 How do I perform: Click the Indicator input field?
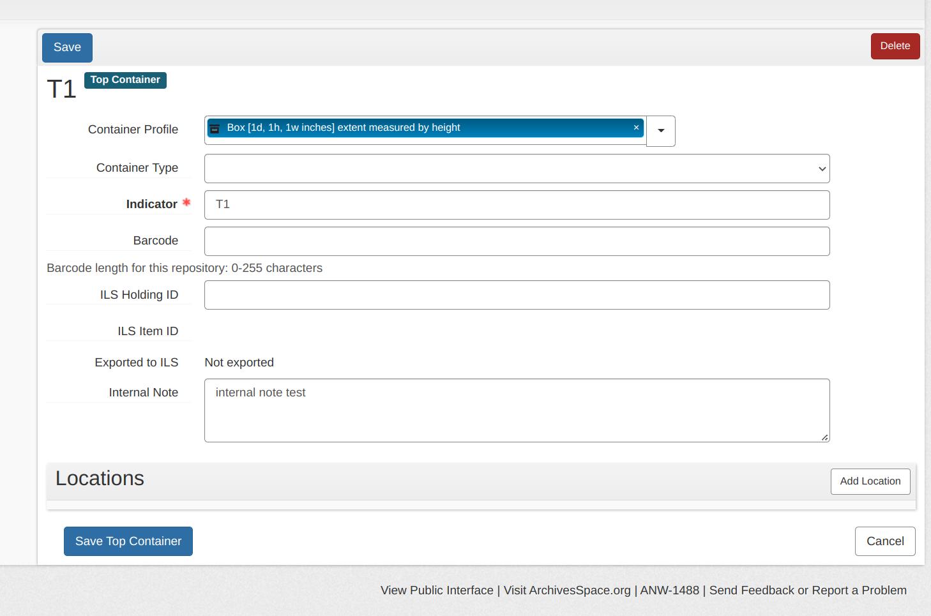pos(517,205)
